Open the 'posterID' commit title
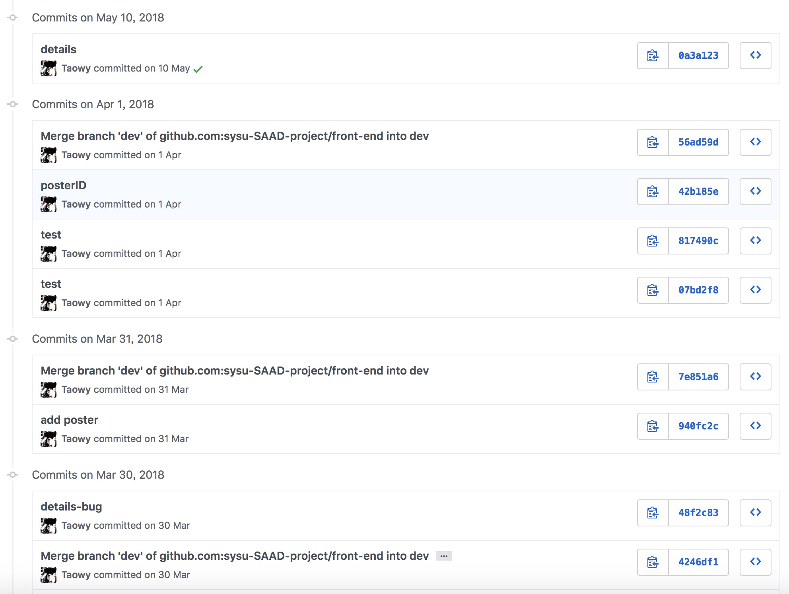The height and width of the screenshot is (594, 789). coord(63,185)
